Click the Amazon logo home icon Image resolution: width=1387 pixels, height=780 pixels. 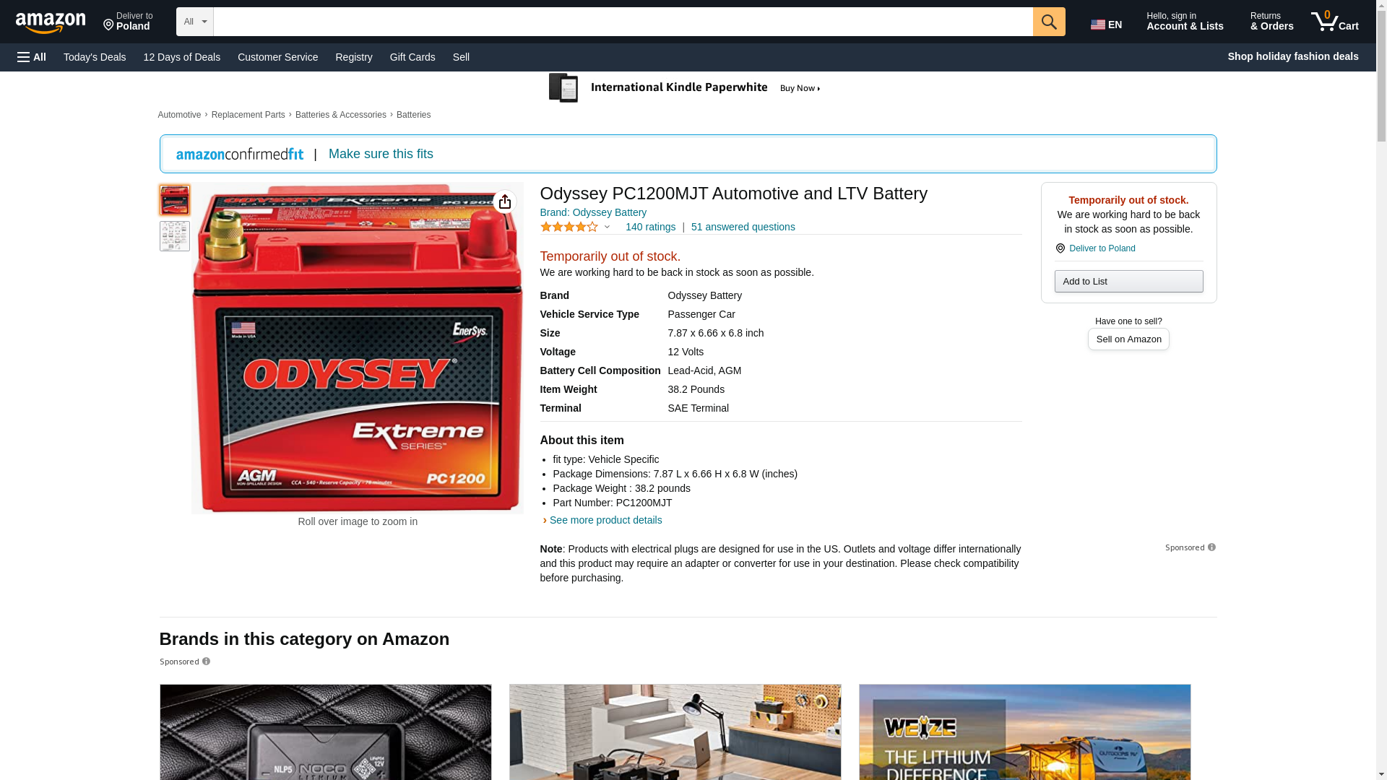(51, 22)
